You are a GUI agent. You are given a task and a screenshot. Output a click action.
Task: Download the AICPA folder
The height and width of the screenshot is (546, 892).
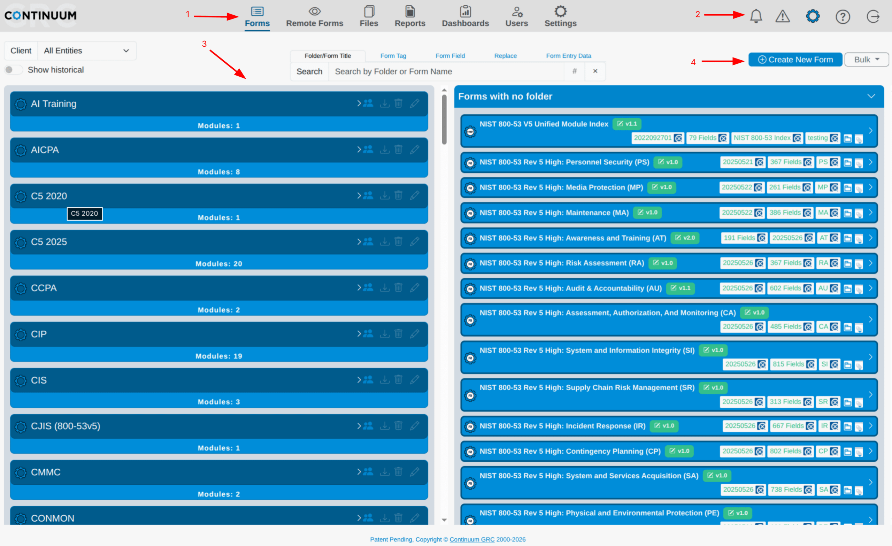384,149
